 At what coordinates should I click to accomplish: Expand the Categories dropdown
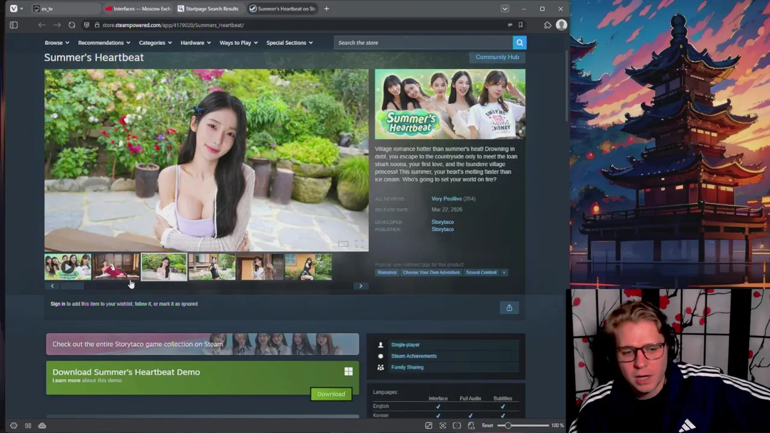pos(155,43)
